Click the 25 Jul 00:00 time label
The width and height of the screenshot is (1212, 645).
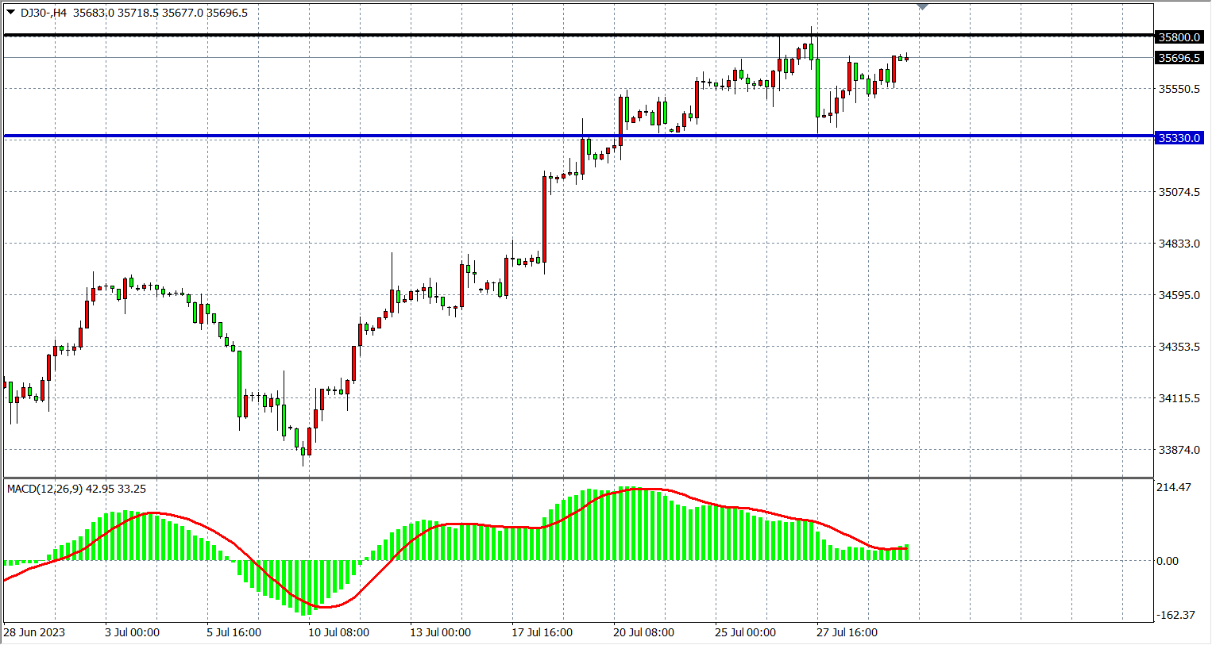pos(745,632)
